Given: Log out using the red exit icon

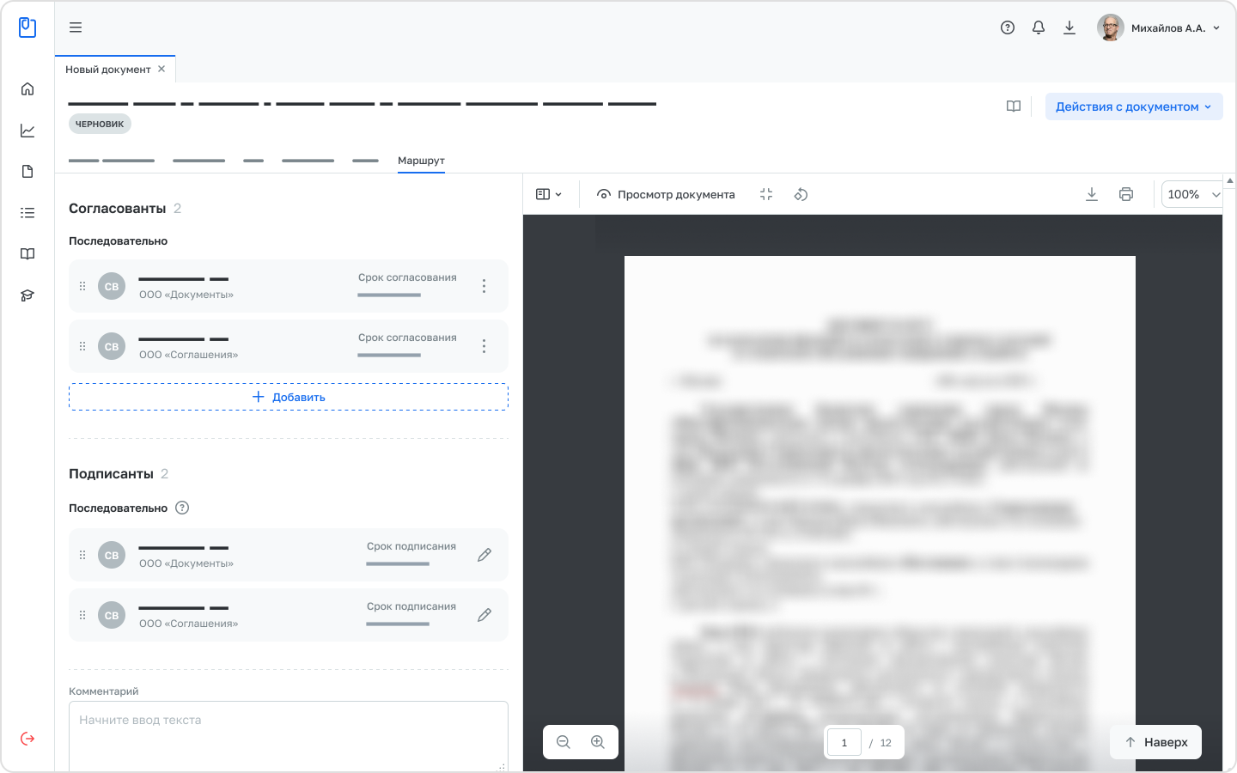Looking at the screenshot, I should pos(27,739).
